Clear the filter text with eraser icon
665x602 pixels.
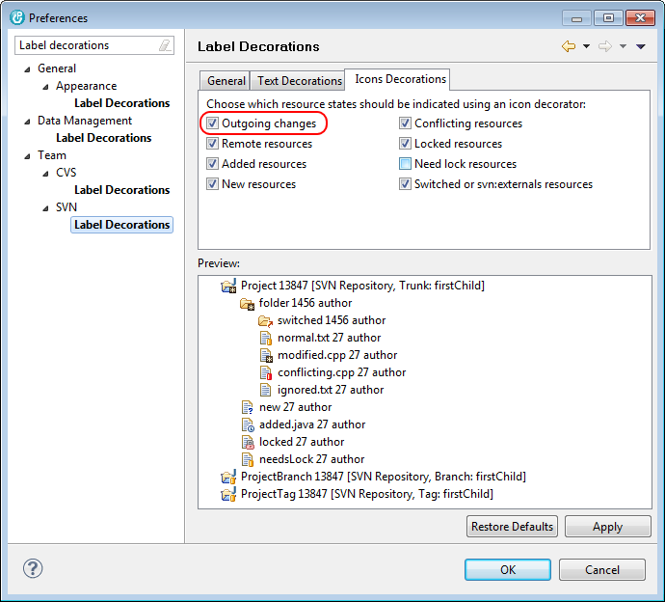(165, 45)
